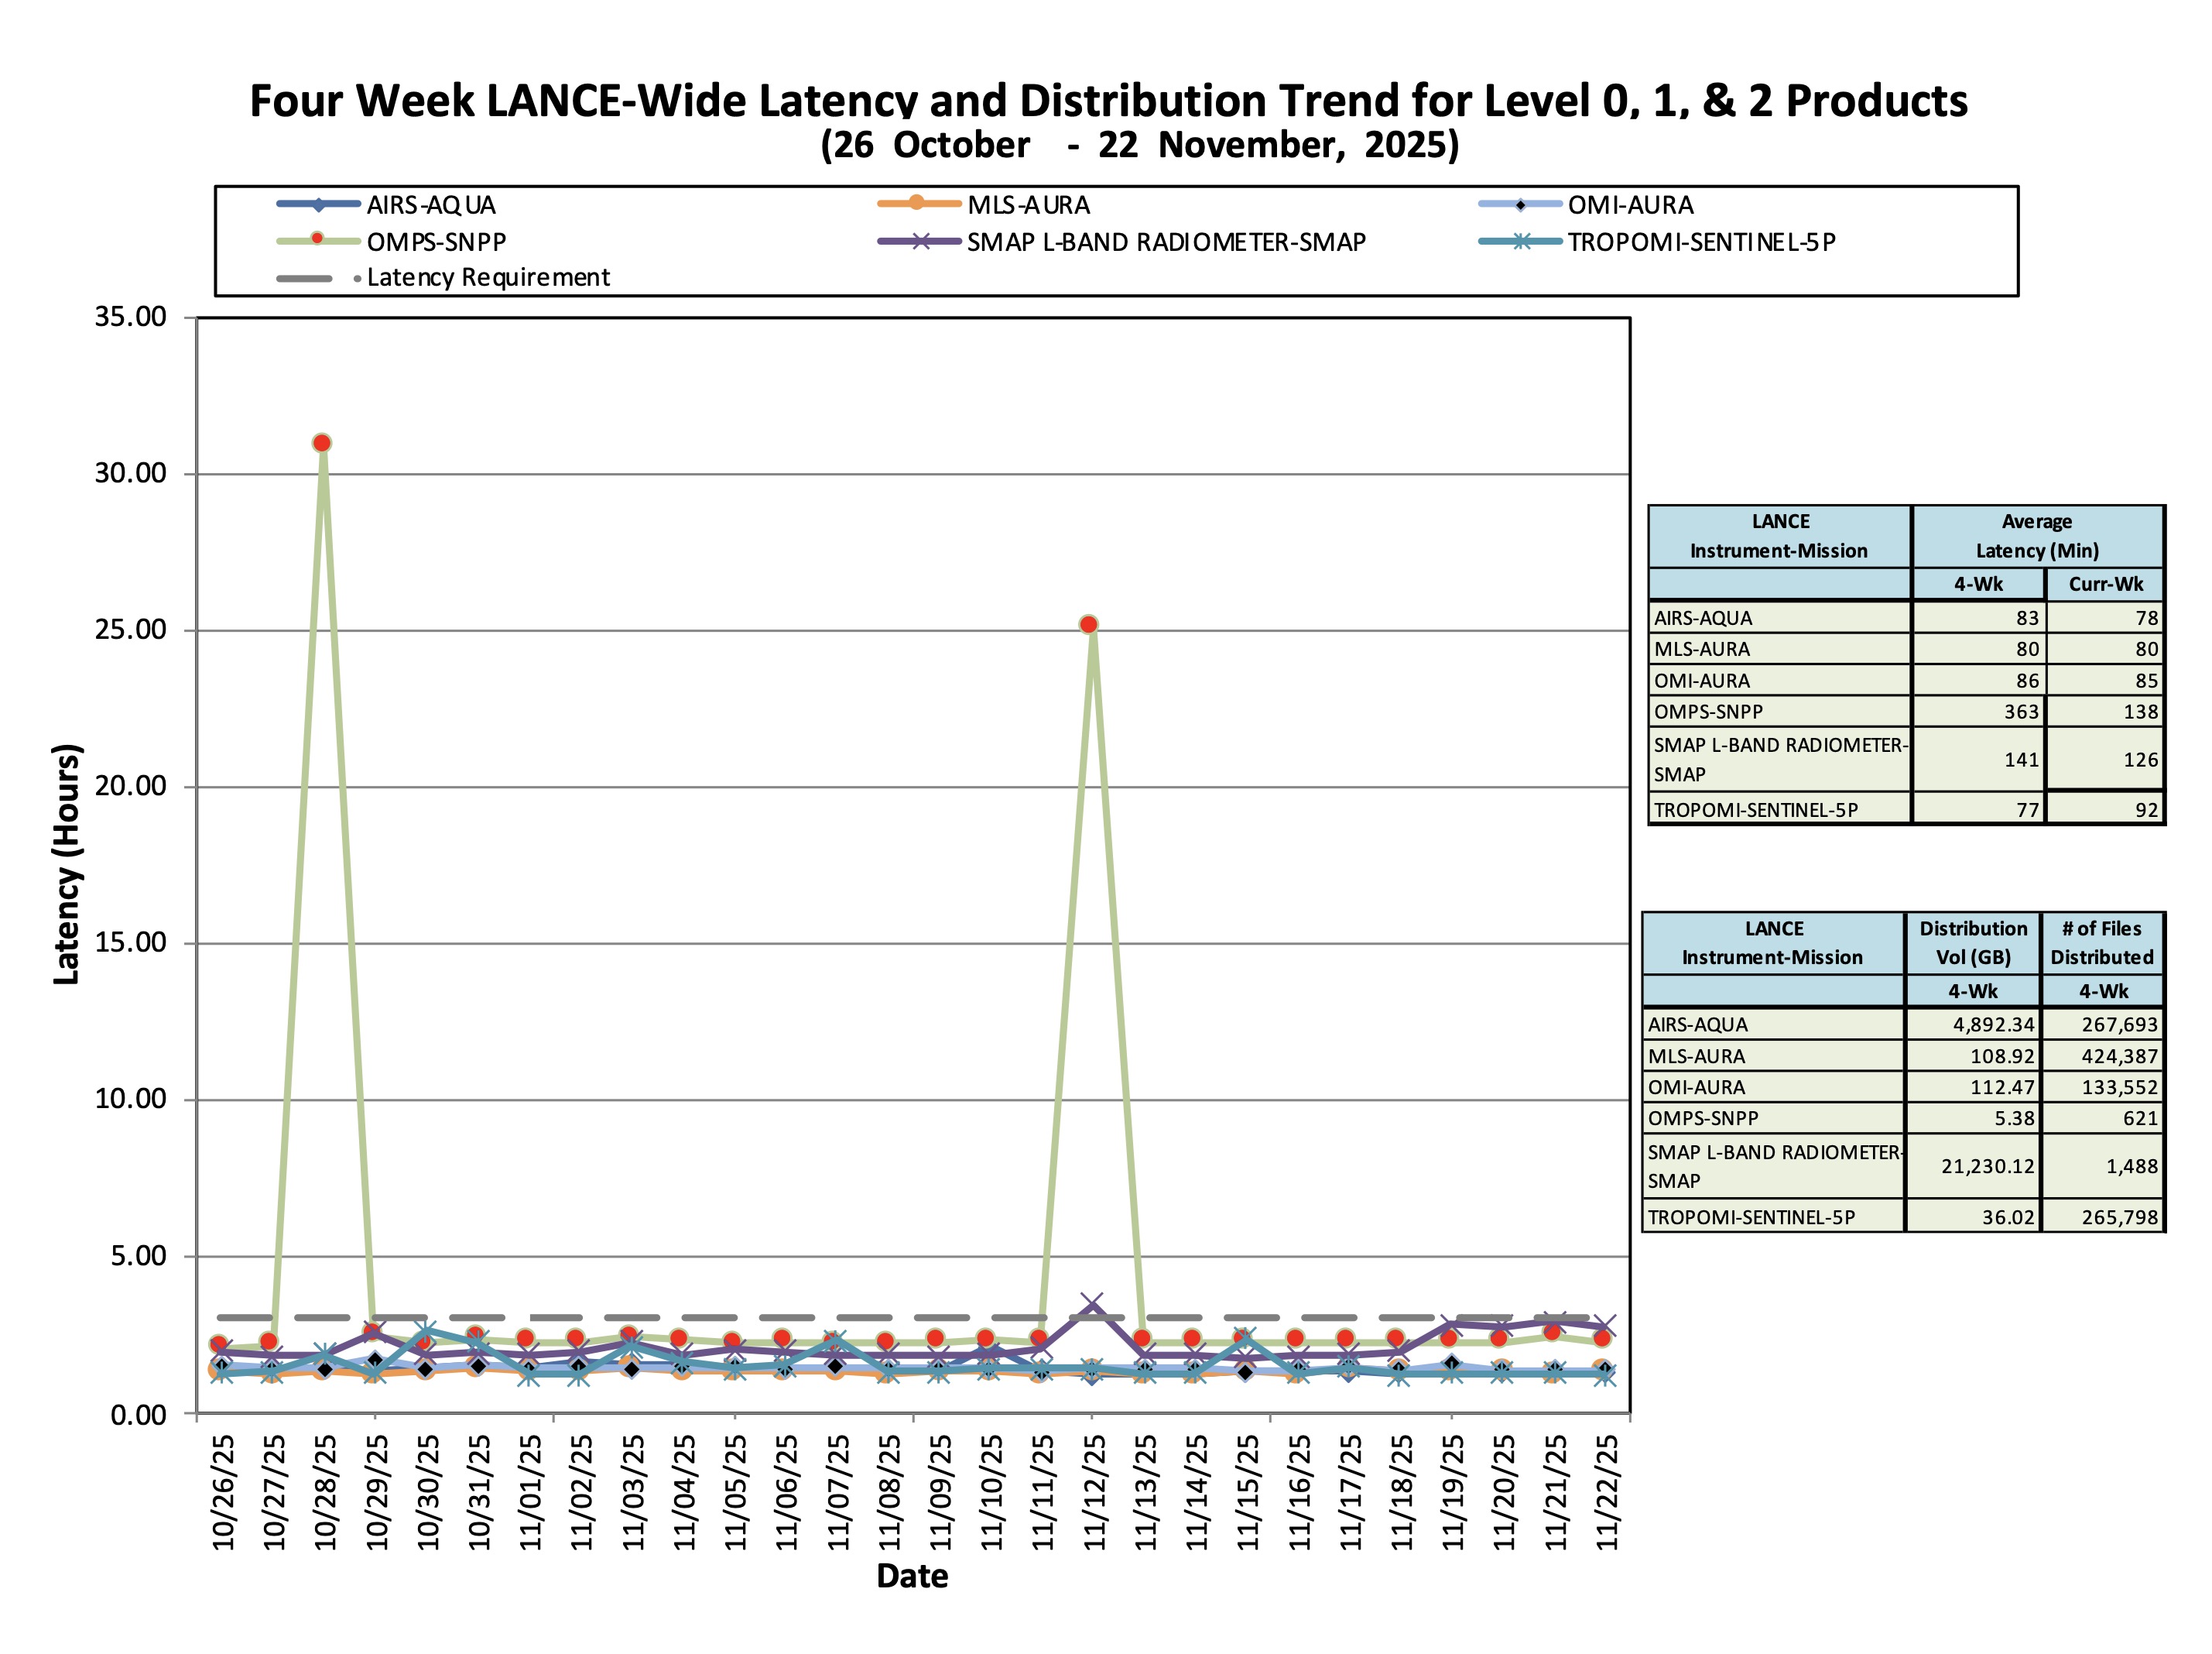The width and height of the screenshot is (2212, 1654).
Task: Click the 35.00 y-axis label
Action: pos(130,317)
